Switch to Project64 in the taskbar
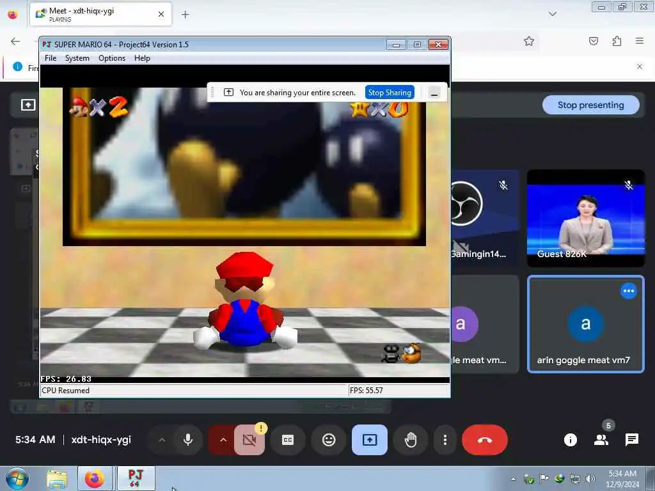Viewport: 655px width, 491px height. pos(136,478)
